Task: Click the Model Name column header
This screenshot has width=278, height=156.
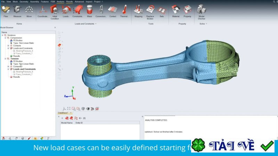Action: click(x=67, y=123)
